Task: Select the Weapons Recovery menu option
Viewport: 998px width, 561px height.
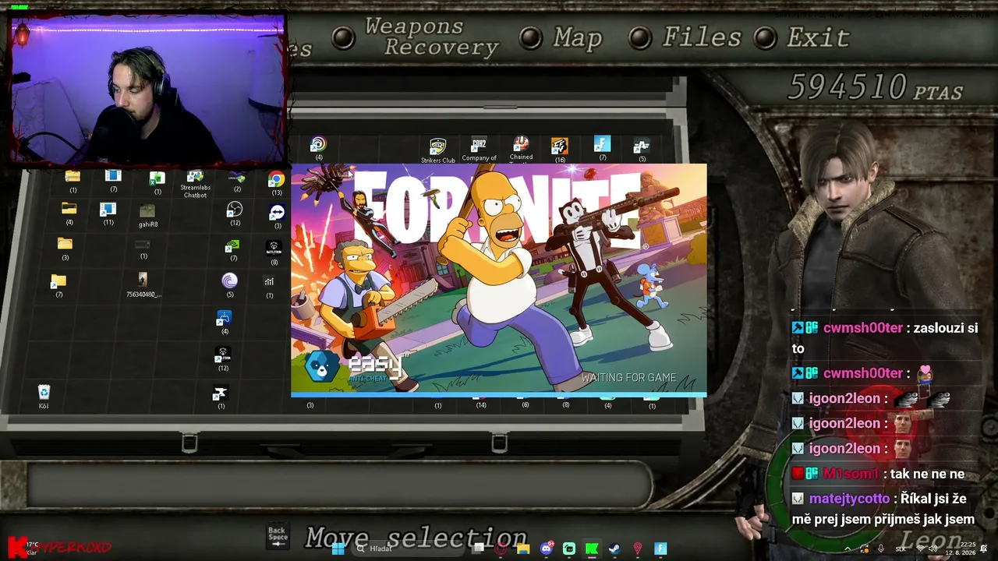Action: pos(431,37)
